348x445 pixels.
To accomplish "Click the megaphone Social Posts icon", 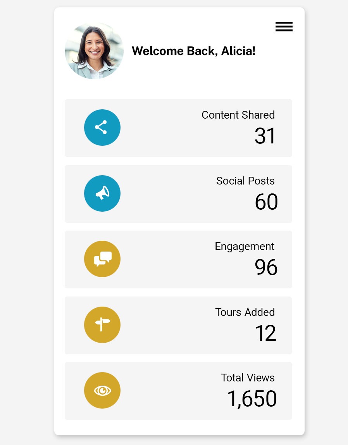I will coord(102,193).
